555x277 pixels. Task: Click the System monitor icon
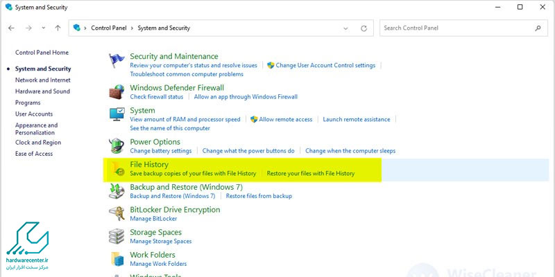[x=117, y=114]
